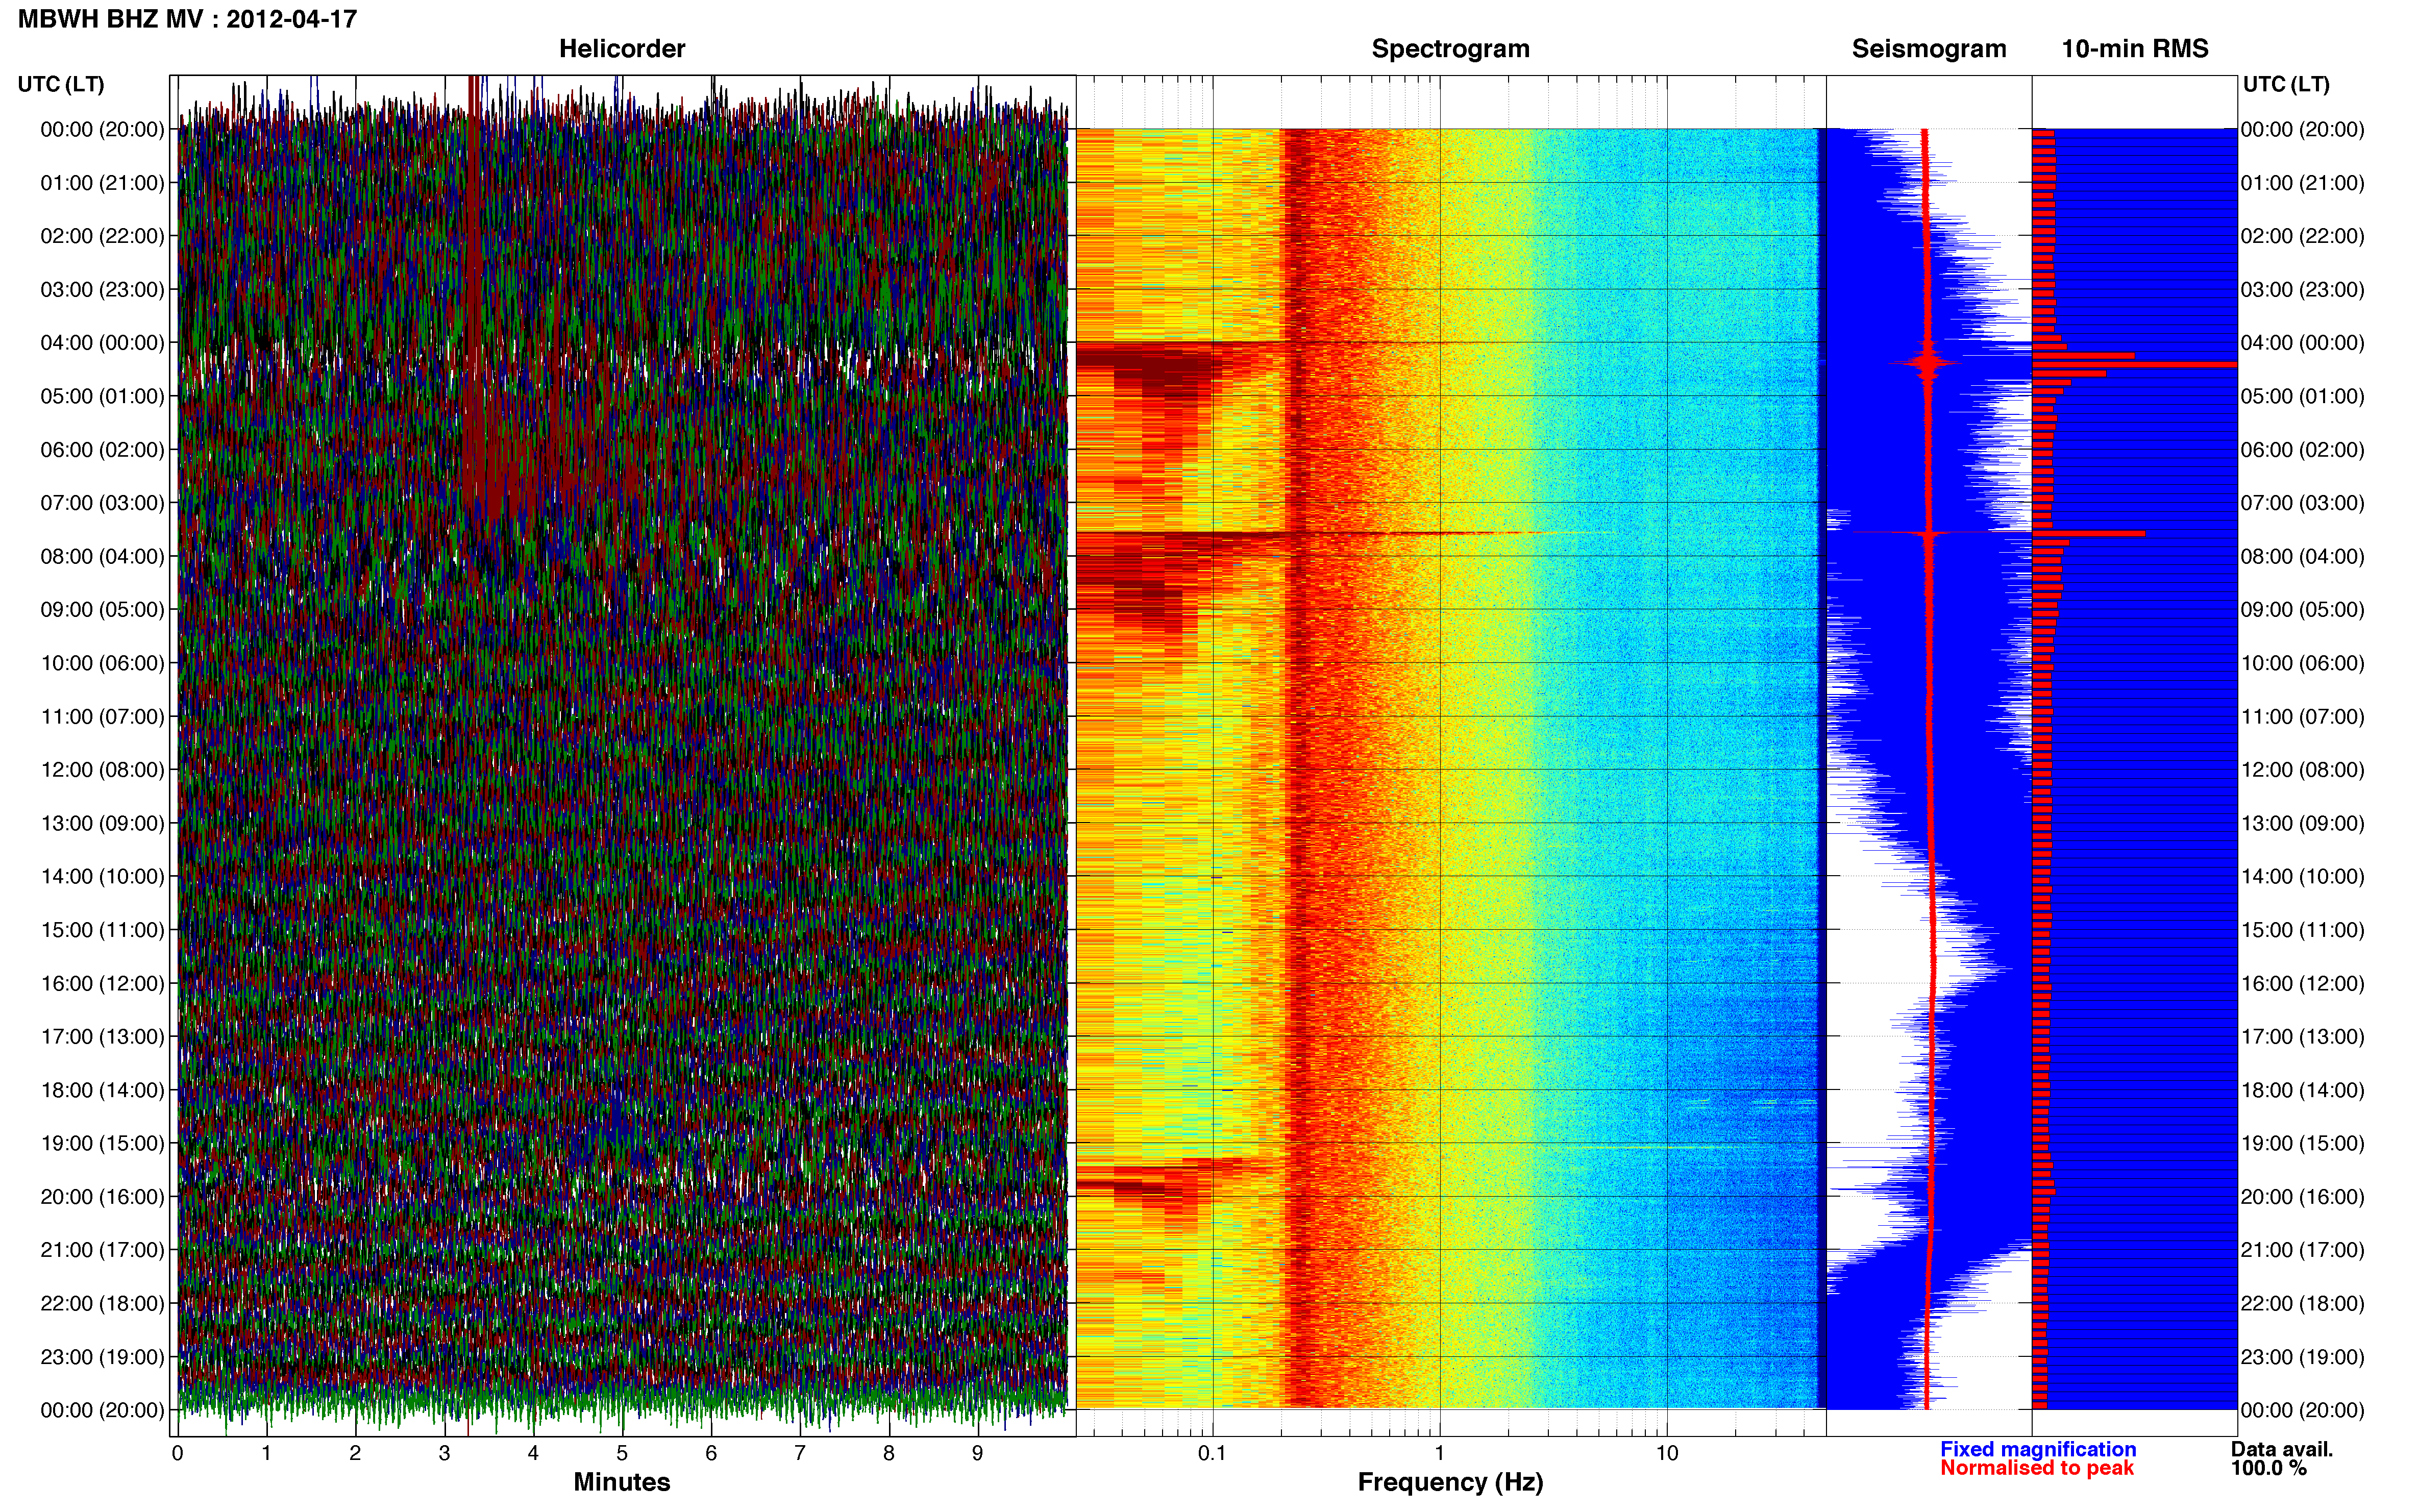Image resolution: width=2419 pixels, height=1512 pixels.
Task: Click helicorder-side time label '06:00 (02:00)'
Action: click(102, 450)
